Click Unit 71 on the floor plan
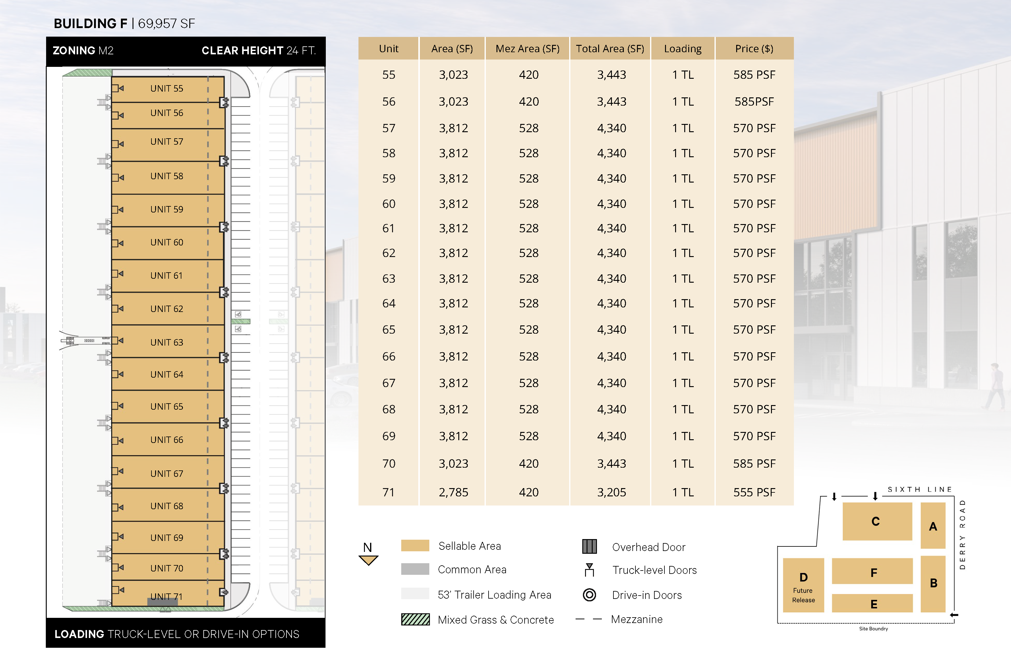The width and height of the screenshot is (1011, 656). [x=166, y=596]
